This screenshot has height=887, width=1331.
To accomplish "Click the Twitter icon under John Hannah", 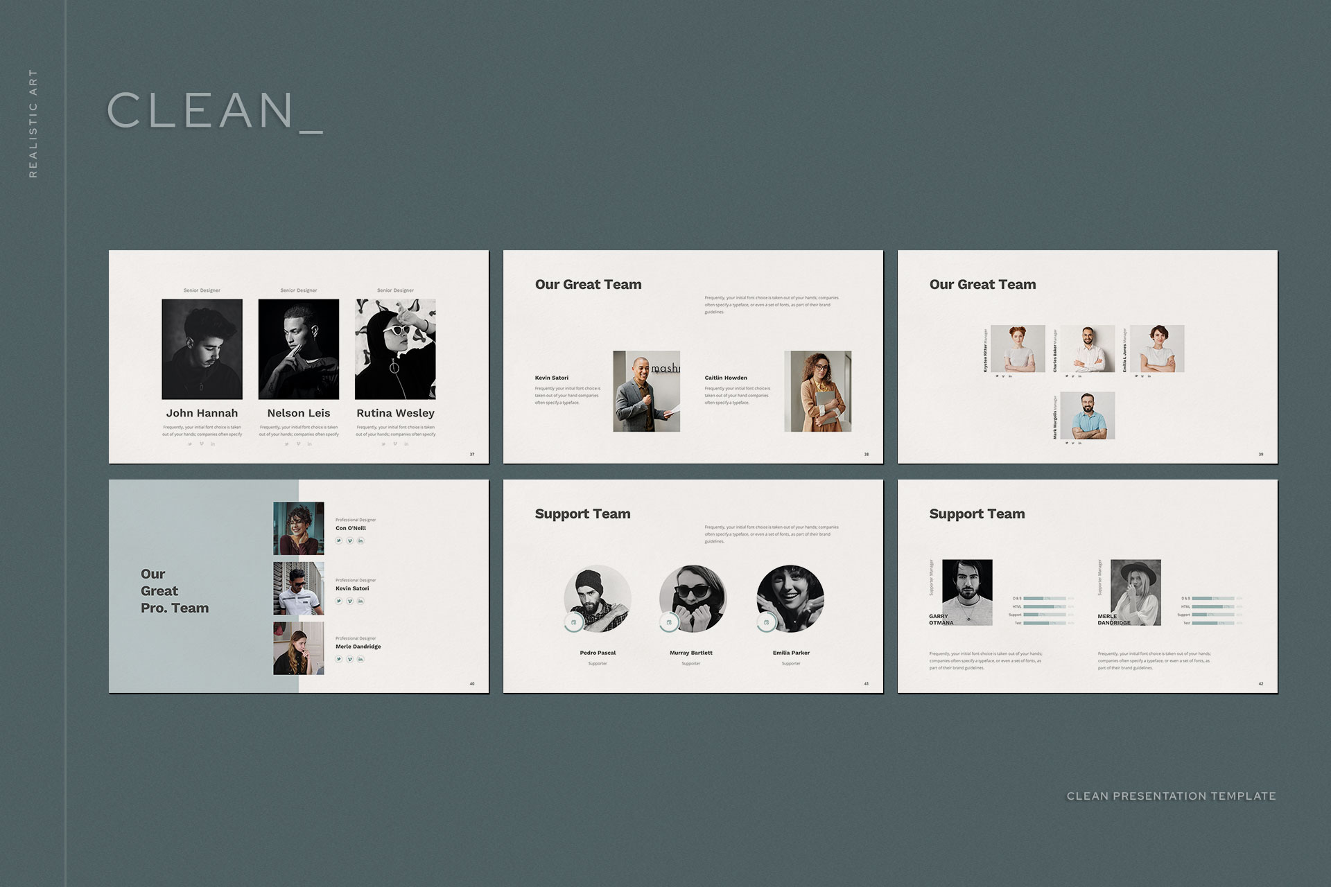I will (192, 443).
